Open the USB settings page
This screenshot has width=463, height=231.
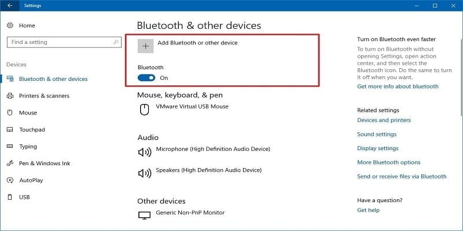(24, 198)
